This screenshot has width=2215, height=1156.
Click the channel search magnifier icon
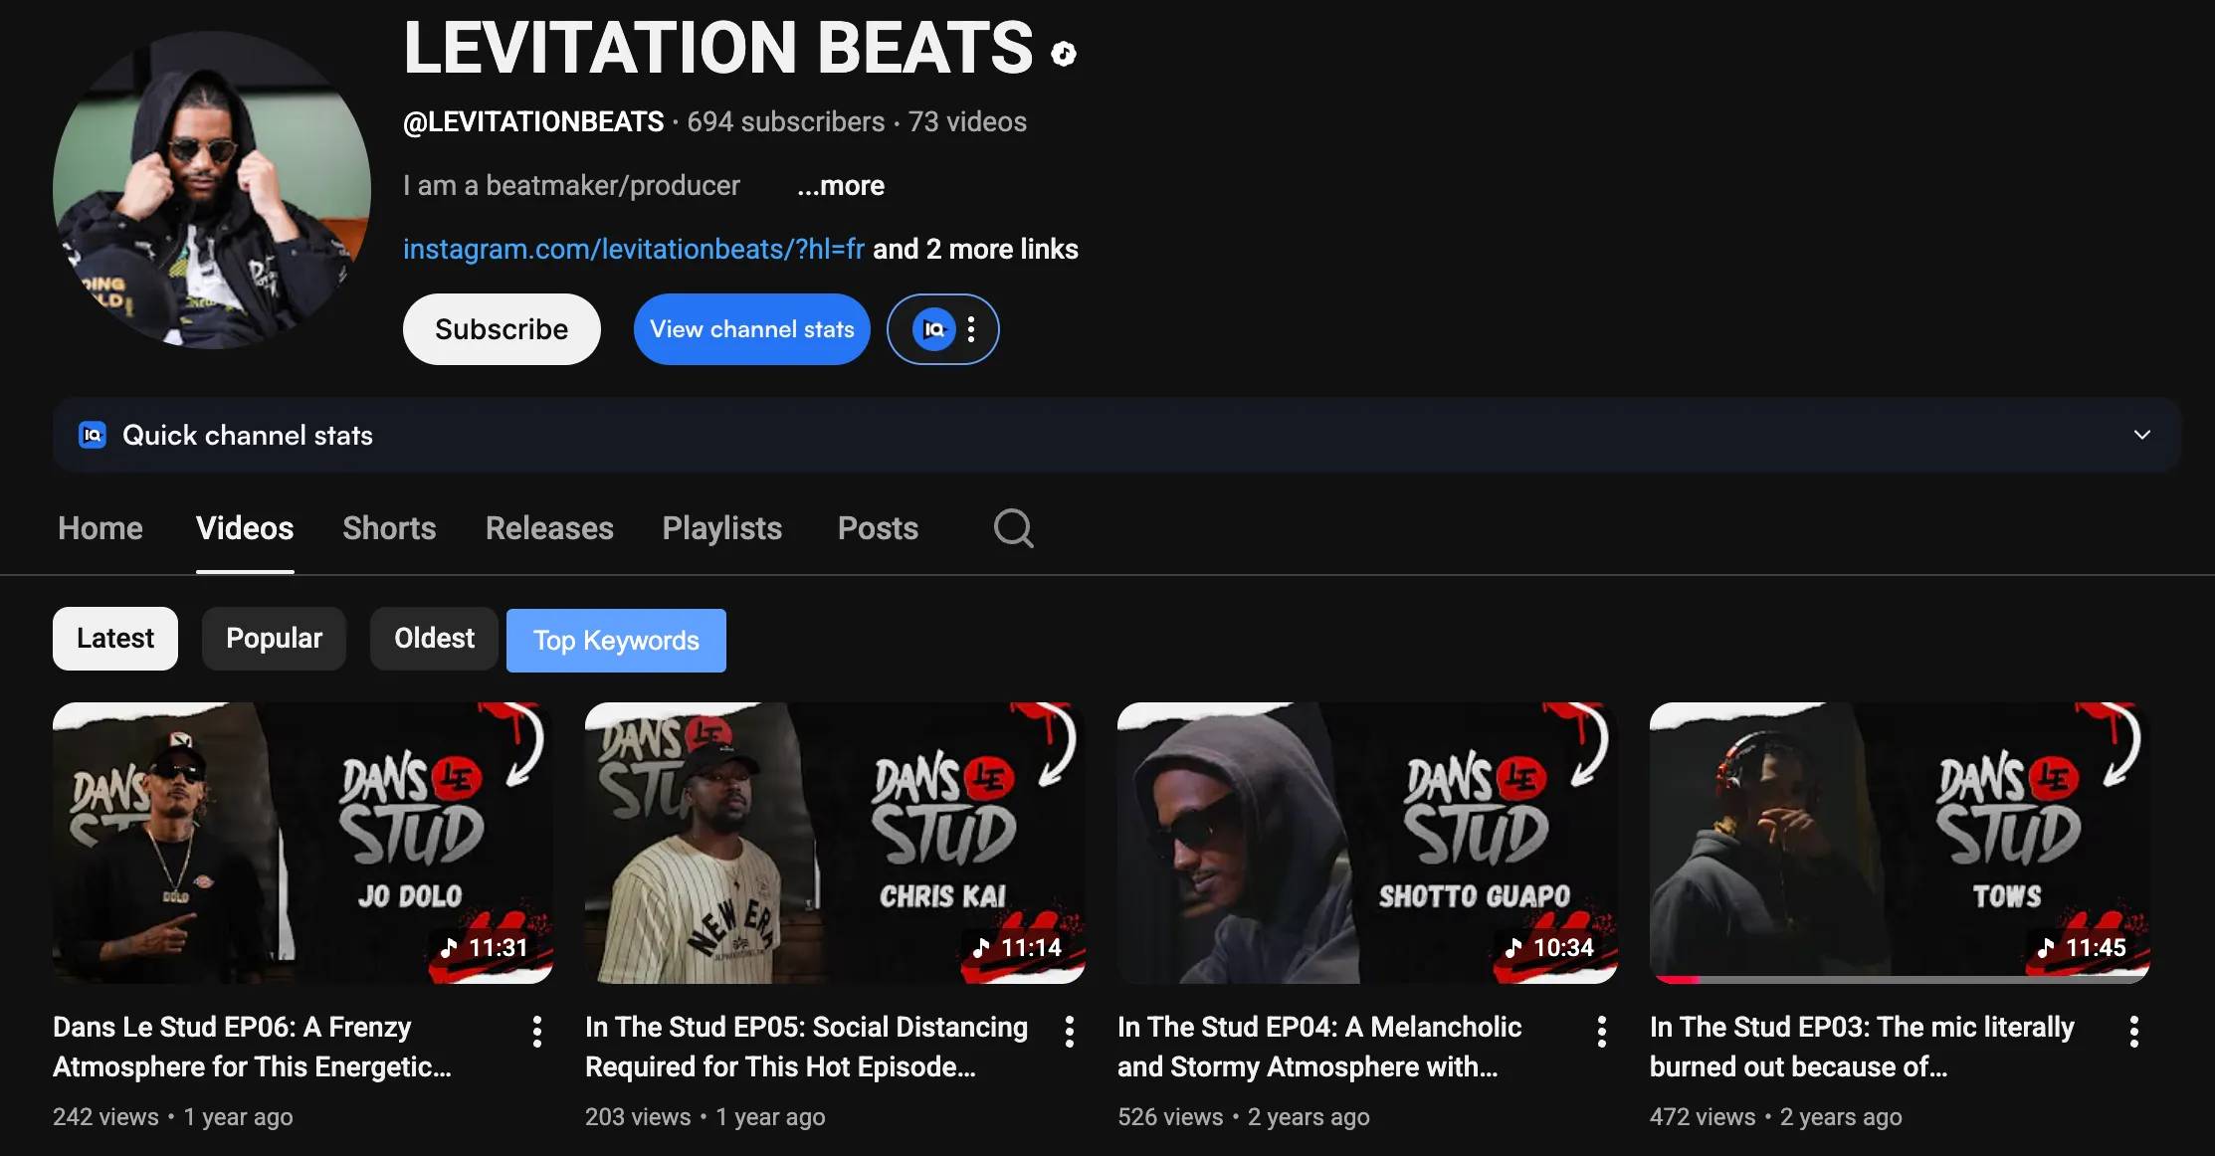point(1013,528)
